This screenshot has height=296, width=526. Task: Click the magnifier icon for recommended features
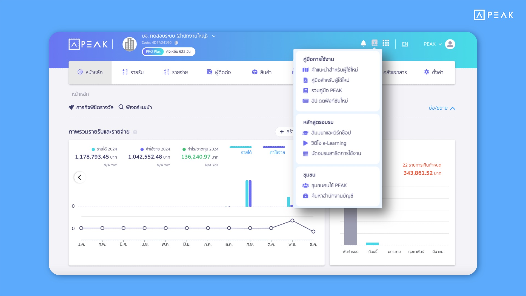point(121,107)
